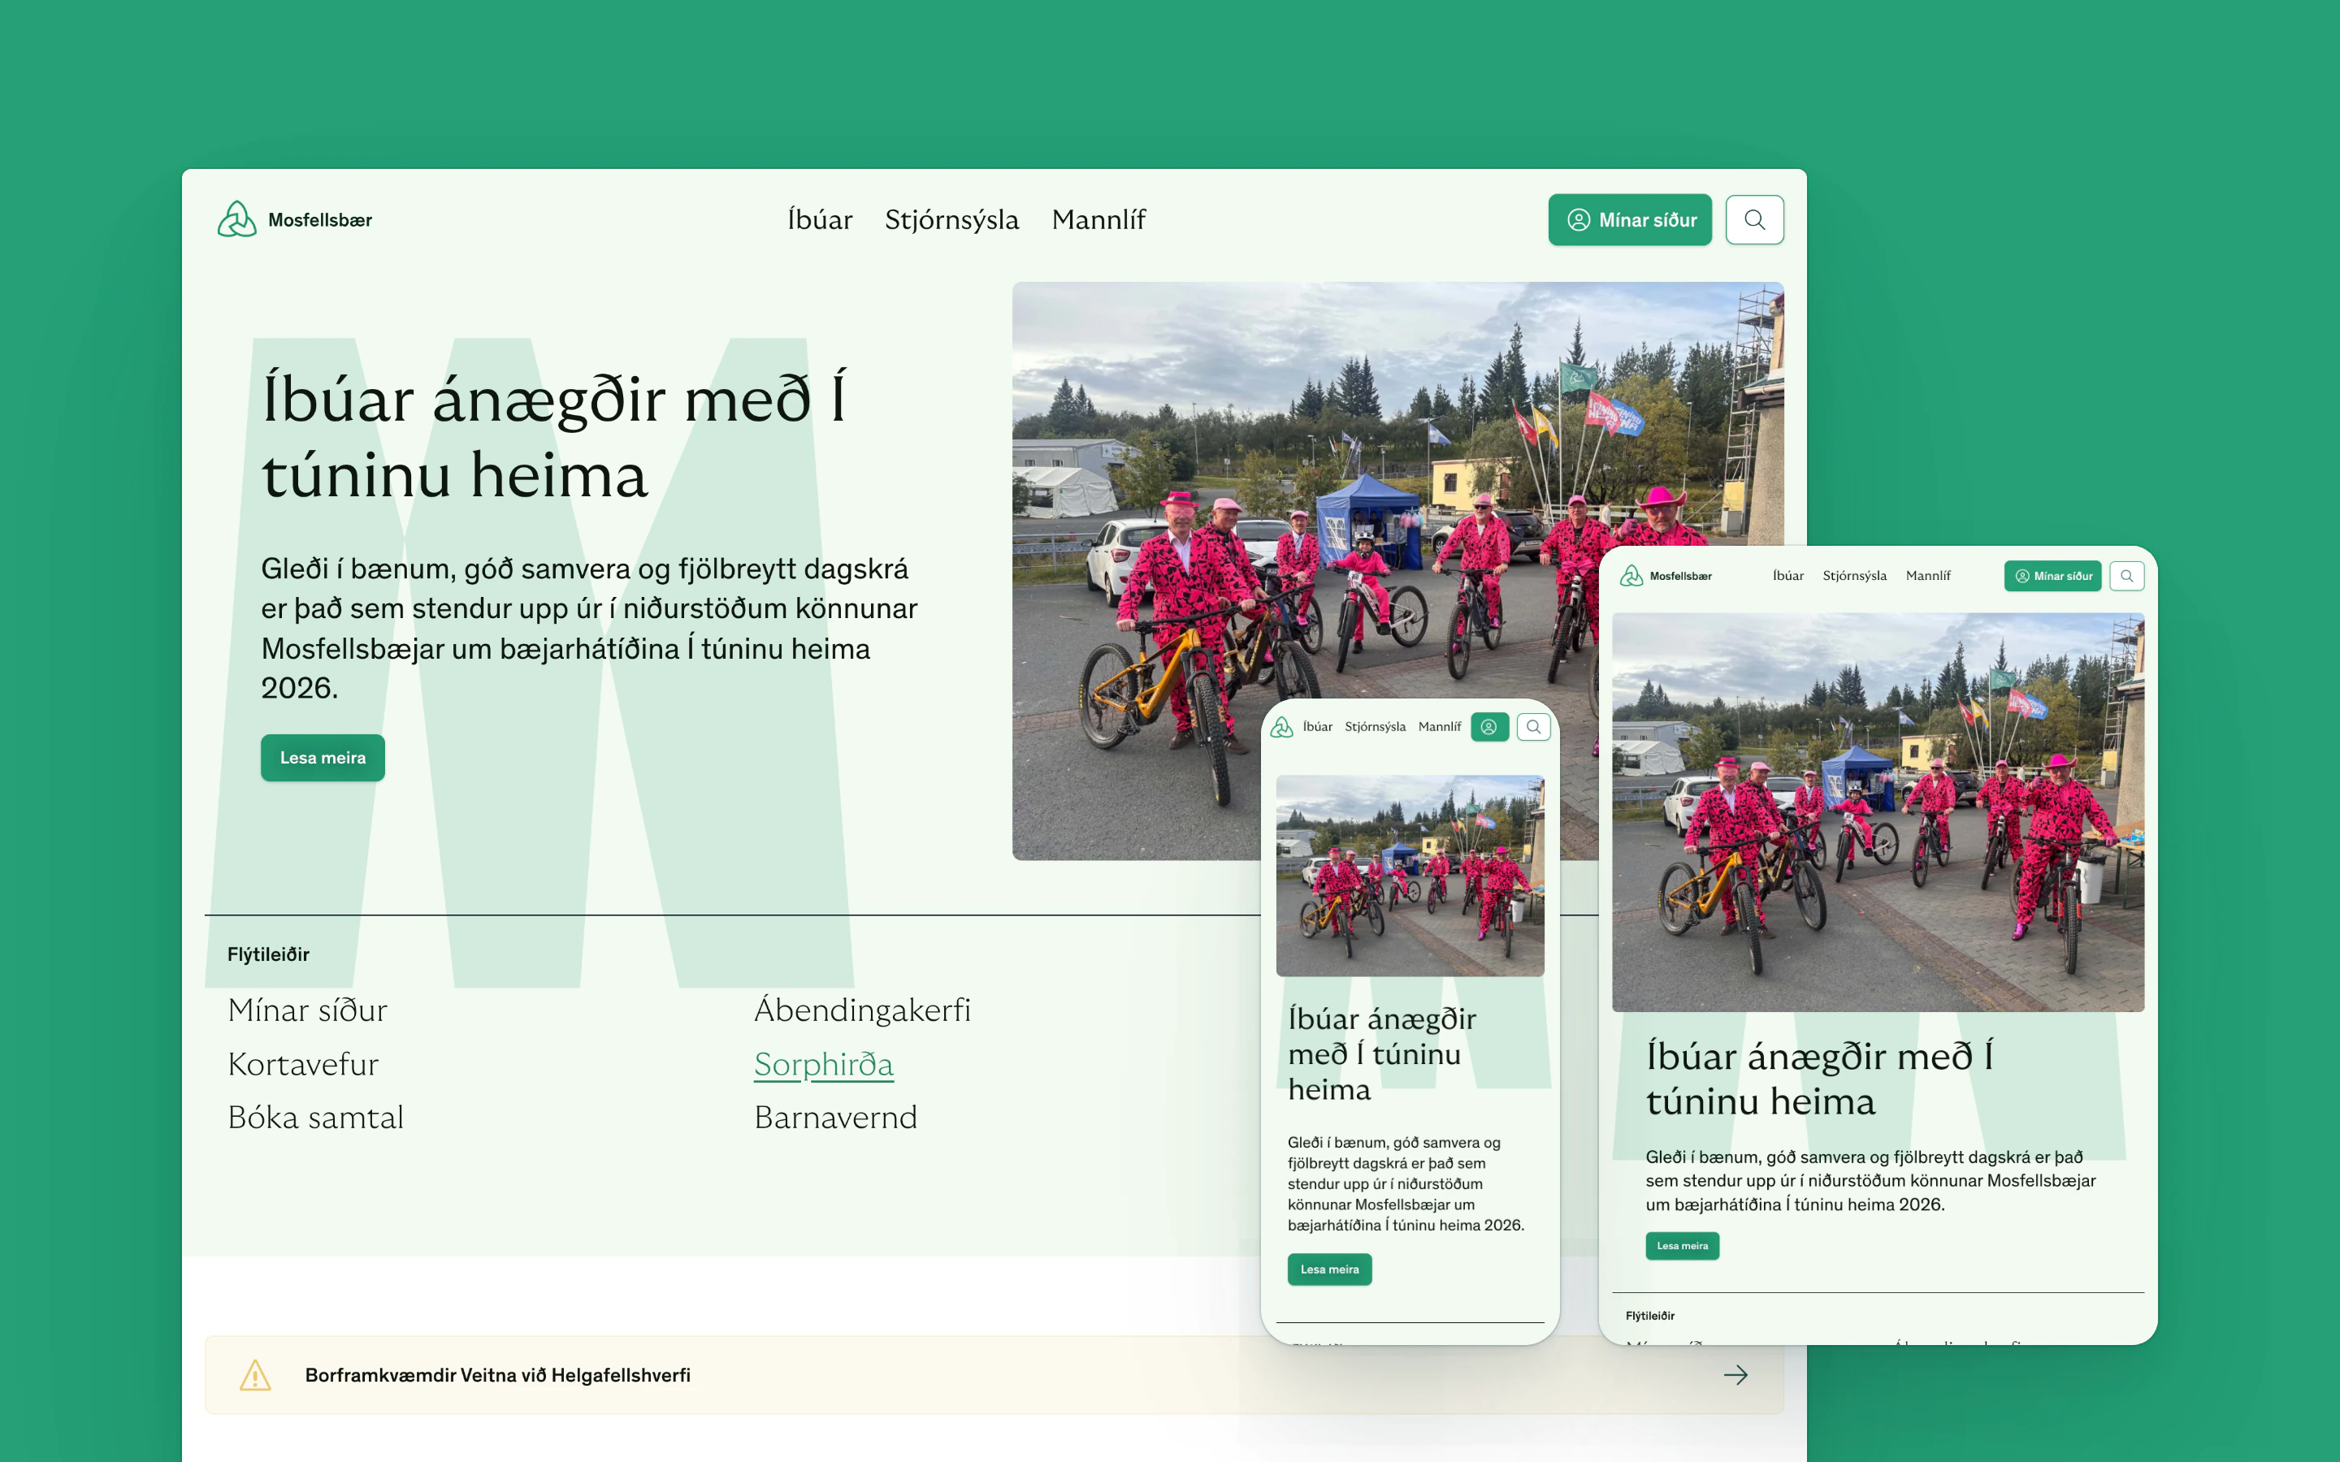Click the logo icon in mobile view
2340x1462 pixels.
[x=1281, y=727]
